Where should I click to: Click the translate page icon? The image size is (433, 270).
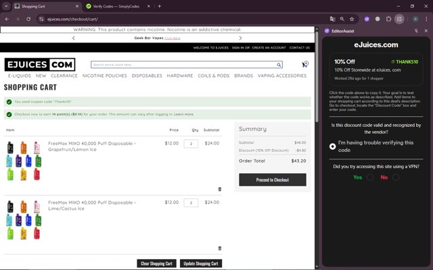click(x=332, y=19)
